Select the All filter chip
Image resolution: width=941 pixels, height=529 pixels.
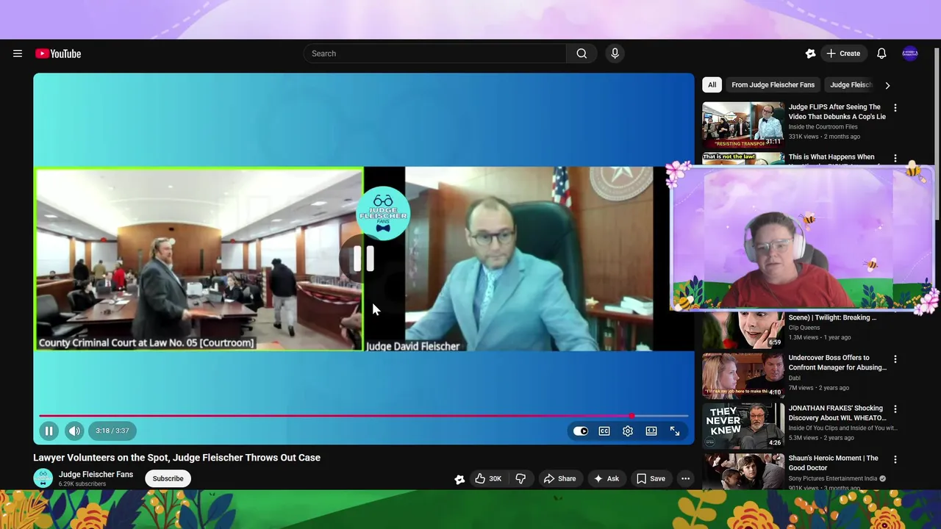712,84
